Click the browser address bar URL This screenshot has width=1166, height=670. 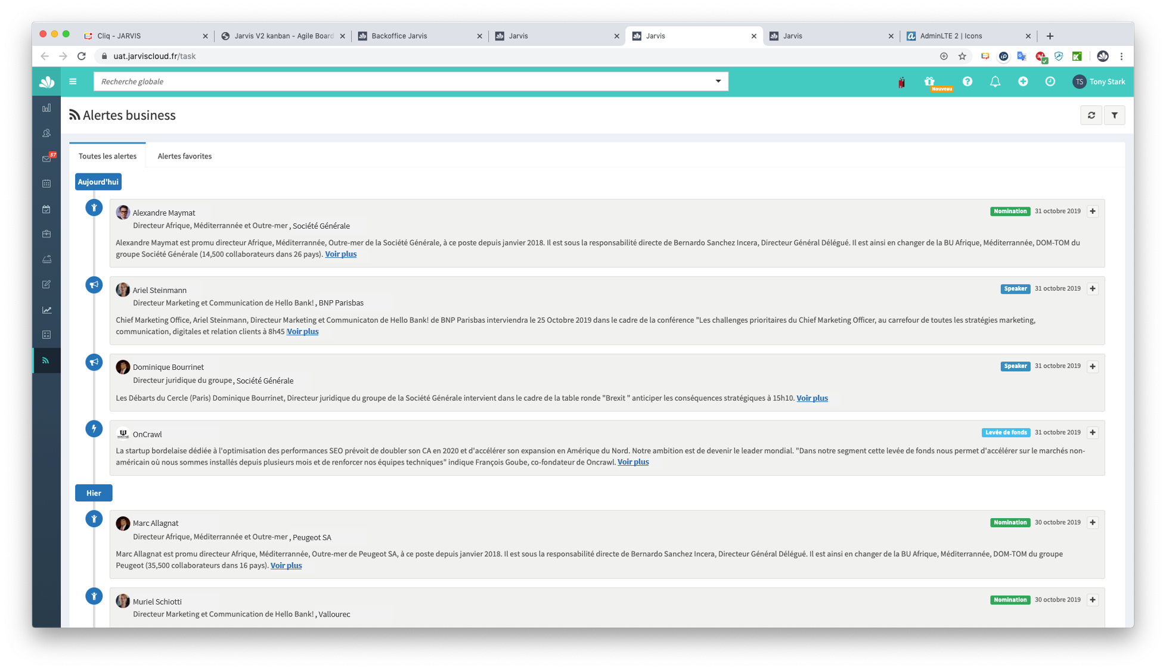point(154,56)
